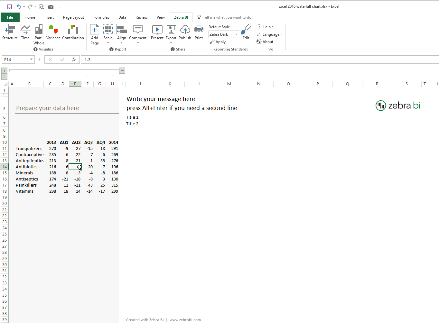Click the Undo arrow icon
Image resolution: width=439 pixels, height=323 pixels.
tap(19, 6)
